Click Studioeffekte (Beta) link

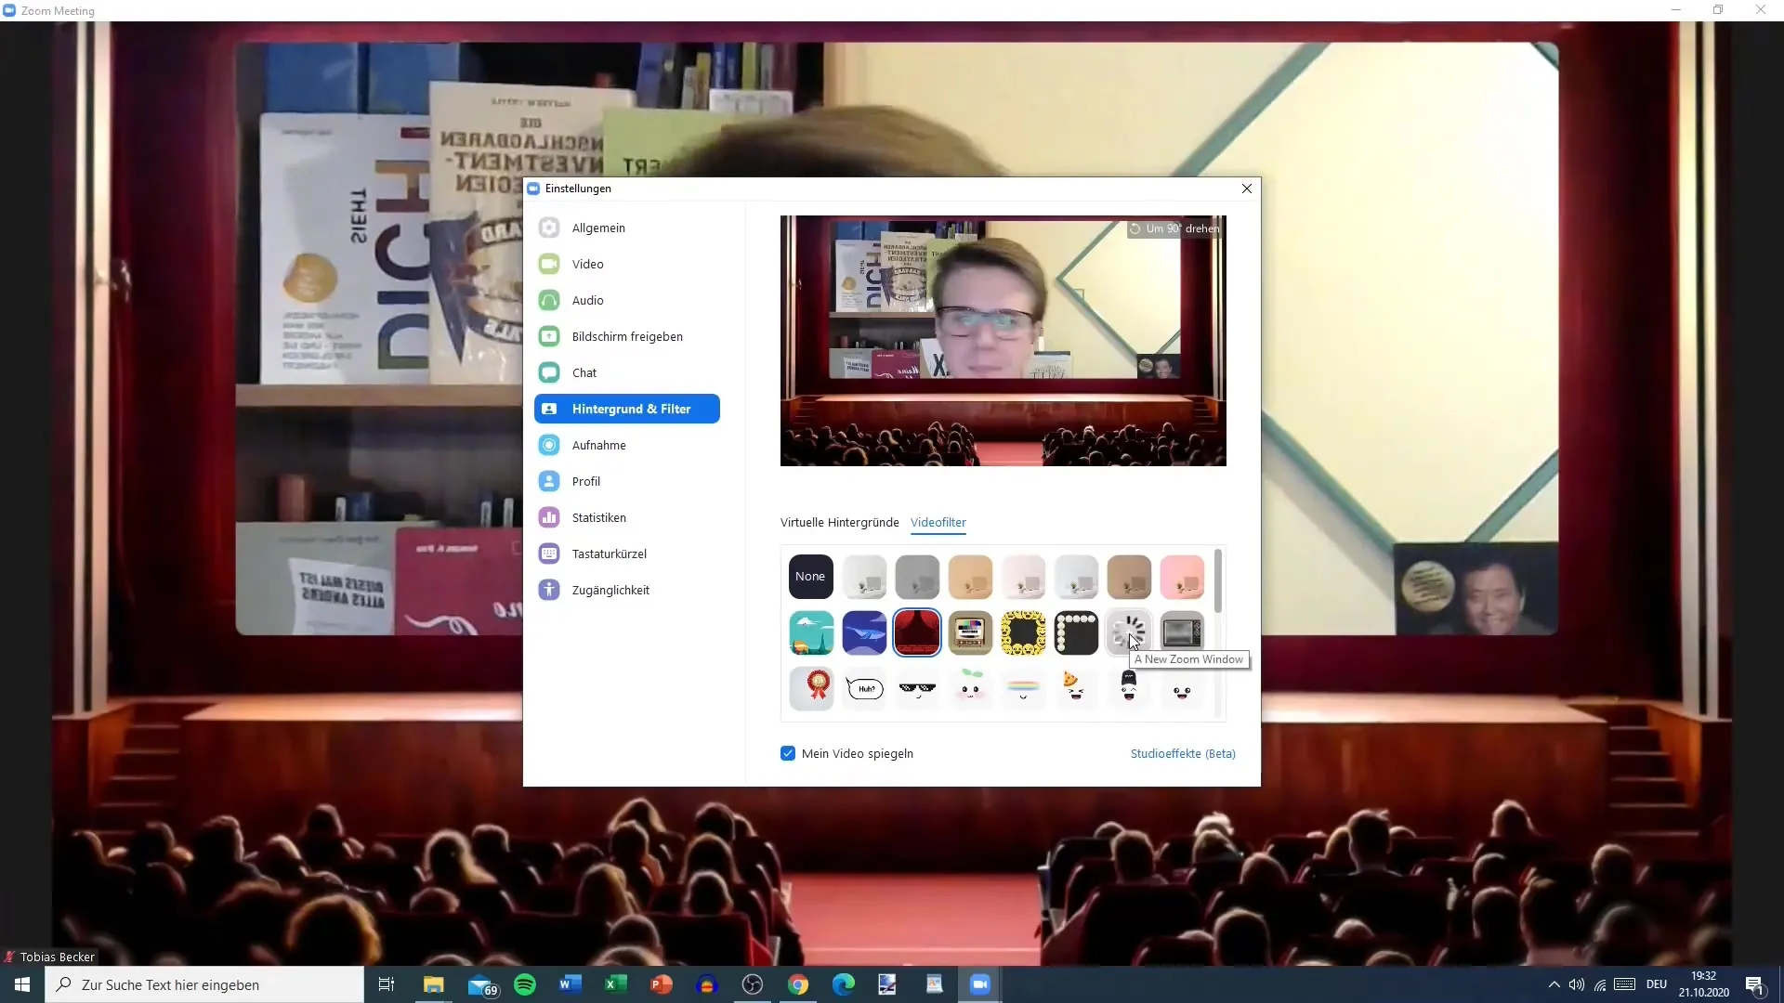coord(1183,753)
